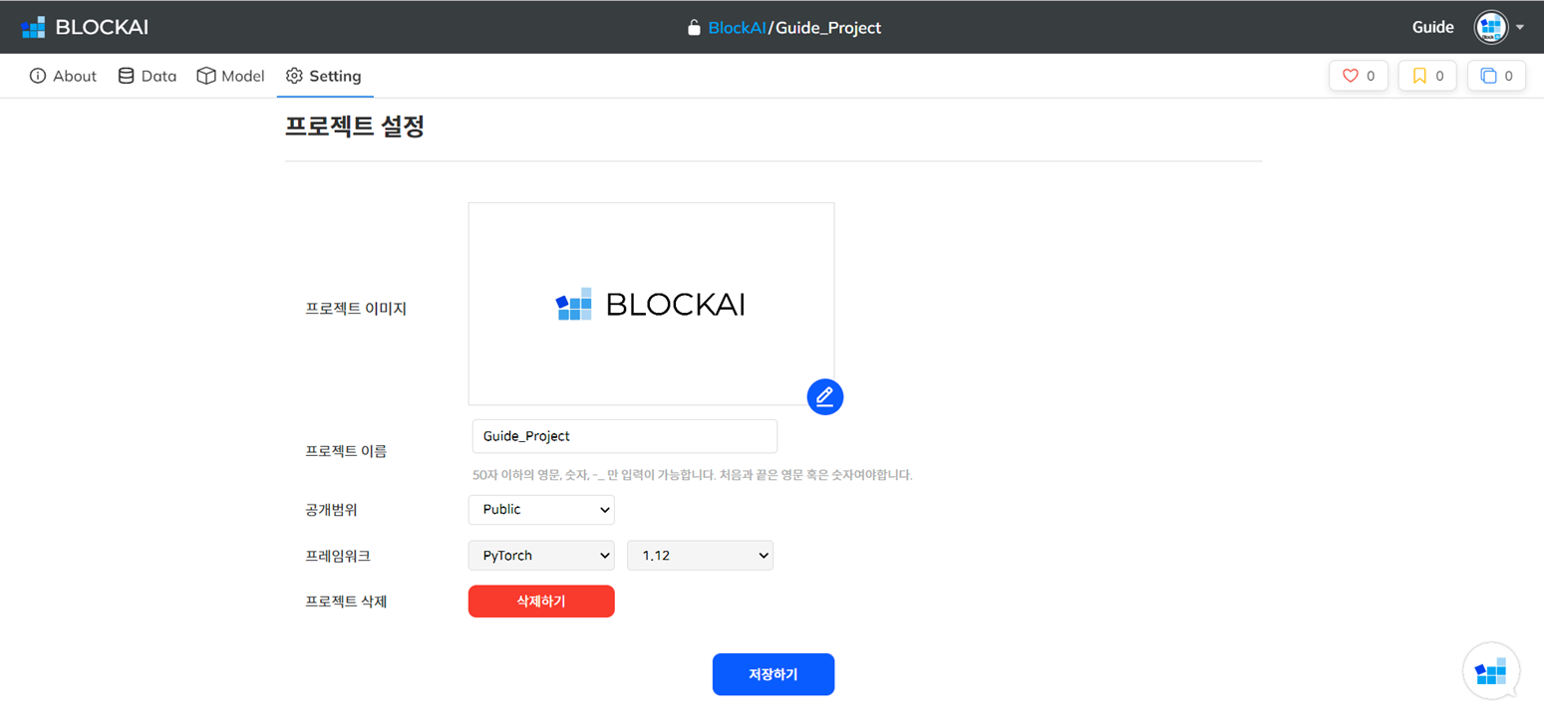The width and height of the screenshot is (1544, 724).
Task: Select the Setting tab
Action: coord(324,76)
